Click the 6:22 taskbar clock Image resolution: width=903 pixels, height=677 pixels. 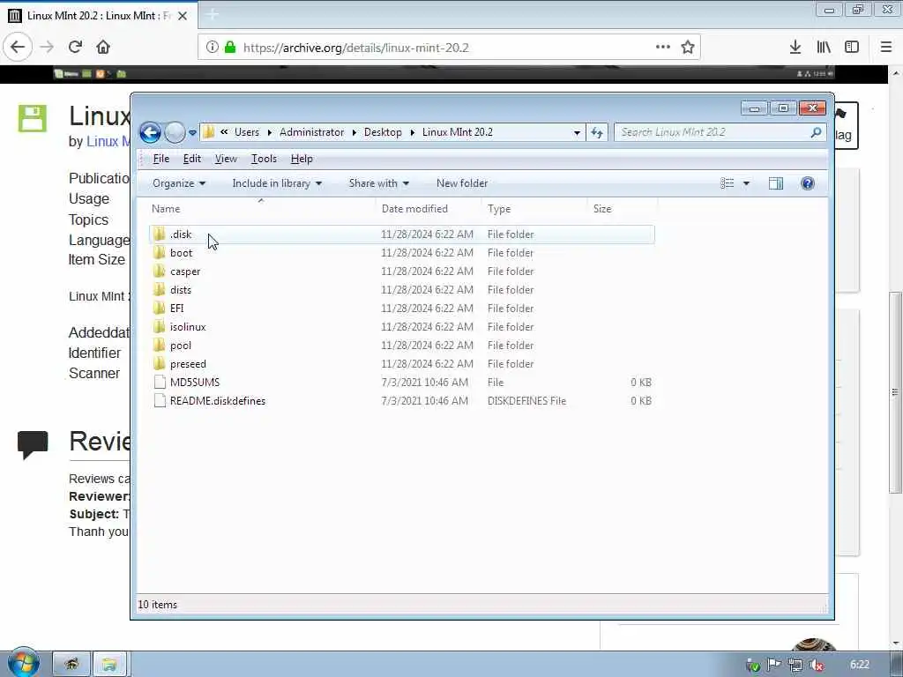(x=859, y=665)
